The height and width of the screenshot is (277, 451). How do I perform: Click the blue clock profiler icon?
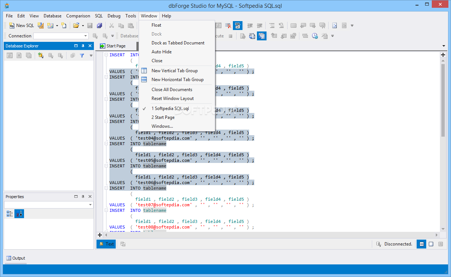pos(315,36)
